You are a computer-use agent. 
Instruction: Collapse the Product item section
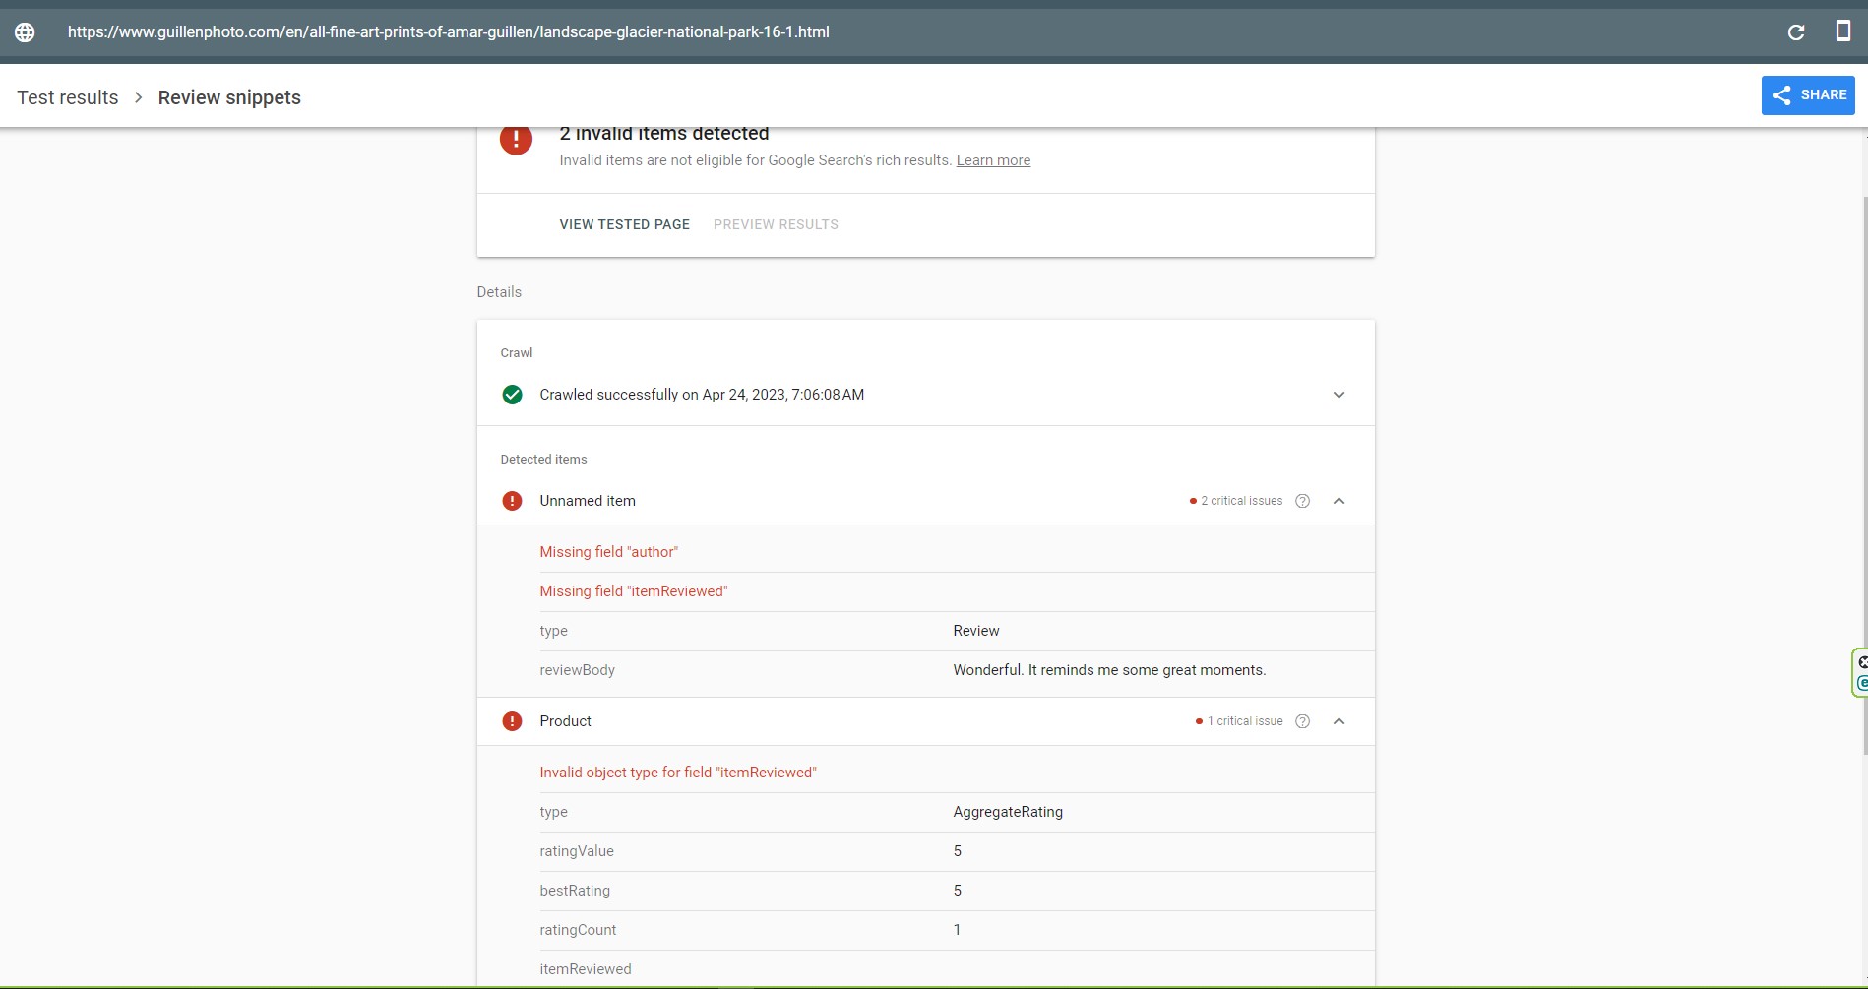1339,721
